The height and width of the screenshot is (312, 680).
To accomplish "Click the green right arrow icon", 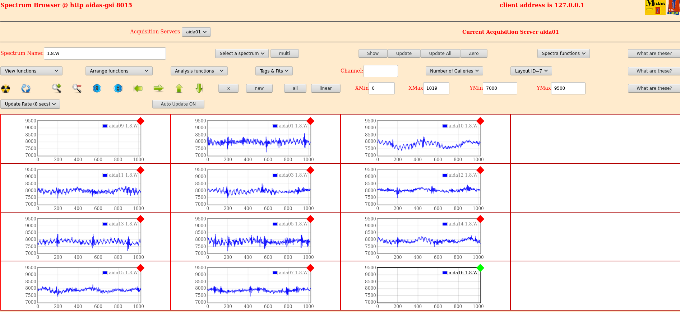I will point(158,88).
